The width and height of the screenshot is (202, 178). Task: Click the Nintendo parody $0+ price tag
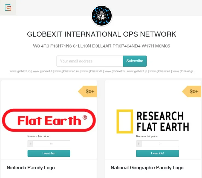[88, 91]
